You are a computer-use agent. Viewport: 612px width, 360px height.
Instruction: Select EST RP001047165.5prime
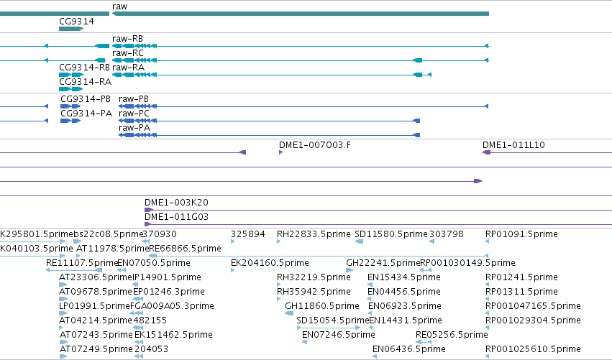click(533, 306)
